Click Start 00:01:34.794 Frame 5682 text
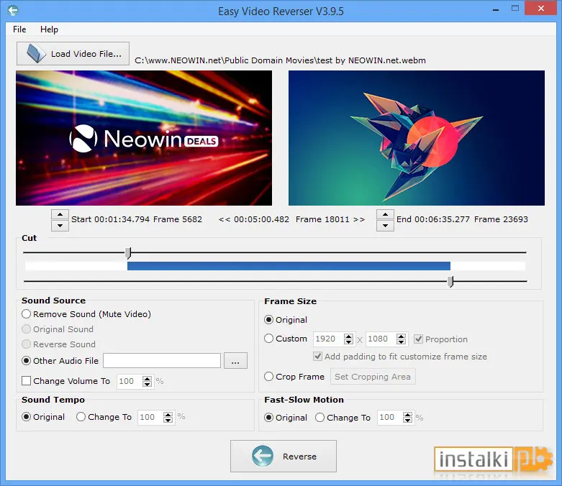 tap(137, 219)
